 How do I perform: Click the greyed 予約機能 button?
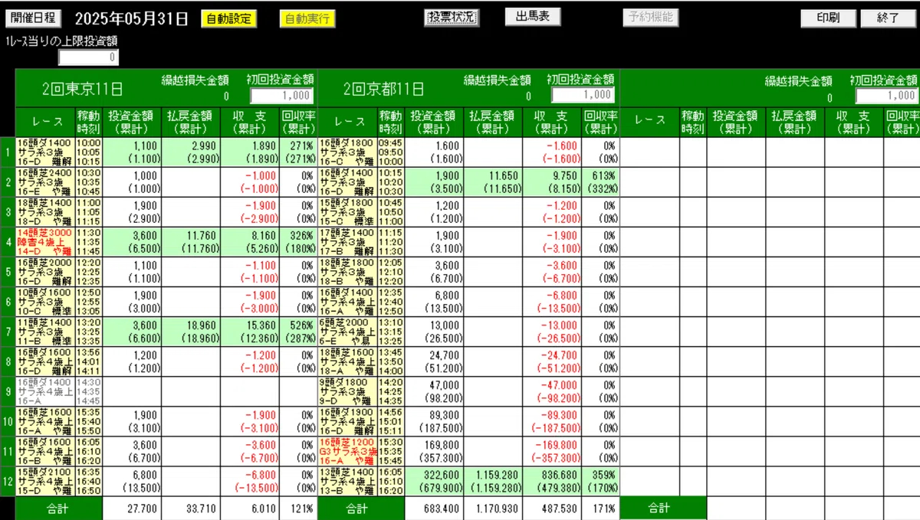click(651, 17)
